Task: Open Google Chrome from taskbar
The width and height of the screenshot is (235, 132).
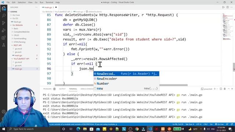Action: (137, 129)
